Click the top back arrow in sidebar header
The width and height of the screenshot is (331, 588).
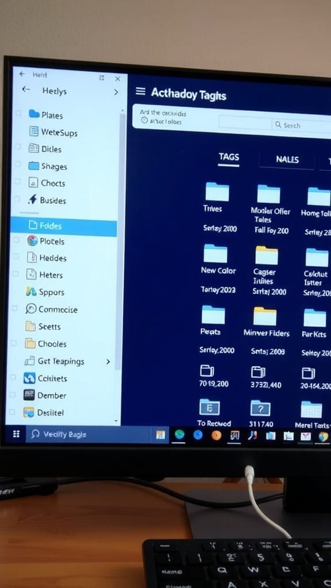(22, 74)
